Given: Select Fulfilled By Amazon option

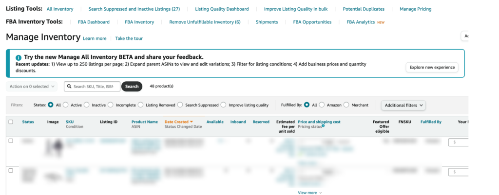Looking at the screenshot, I should pyautogui.click(x=322, y=105).
